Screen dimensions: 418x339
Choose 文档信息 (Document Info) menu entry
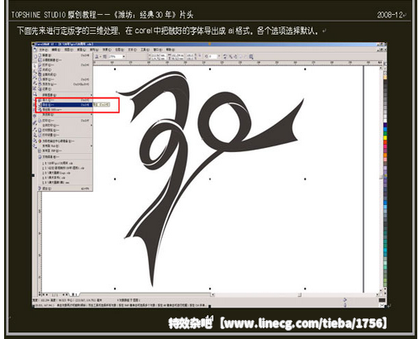pos(64,156)
